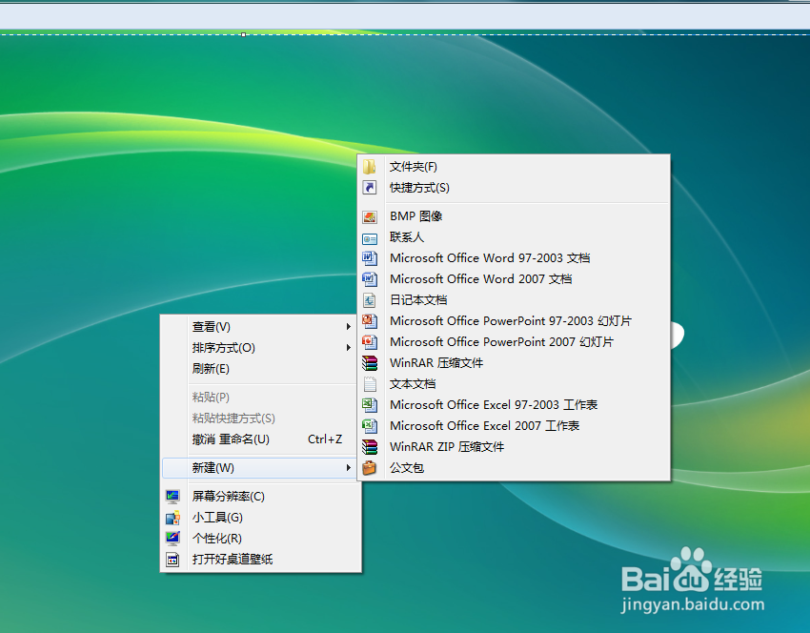Click the shortcut arrow icon beside 快捷方式(S)
Image resolution: width=810 pixels, height=633 pixels.
pyautogui.click(x=370, y=188)
